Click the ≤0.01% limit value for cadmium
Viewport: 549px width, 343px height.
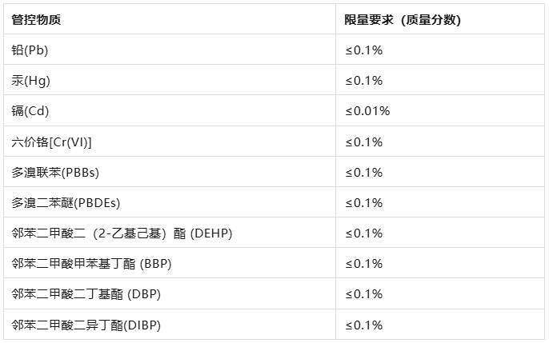(367, 111)
